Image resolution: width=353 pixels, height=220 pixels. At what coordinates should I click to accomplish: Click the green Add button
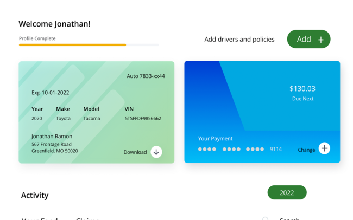[x=308, y=39]
